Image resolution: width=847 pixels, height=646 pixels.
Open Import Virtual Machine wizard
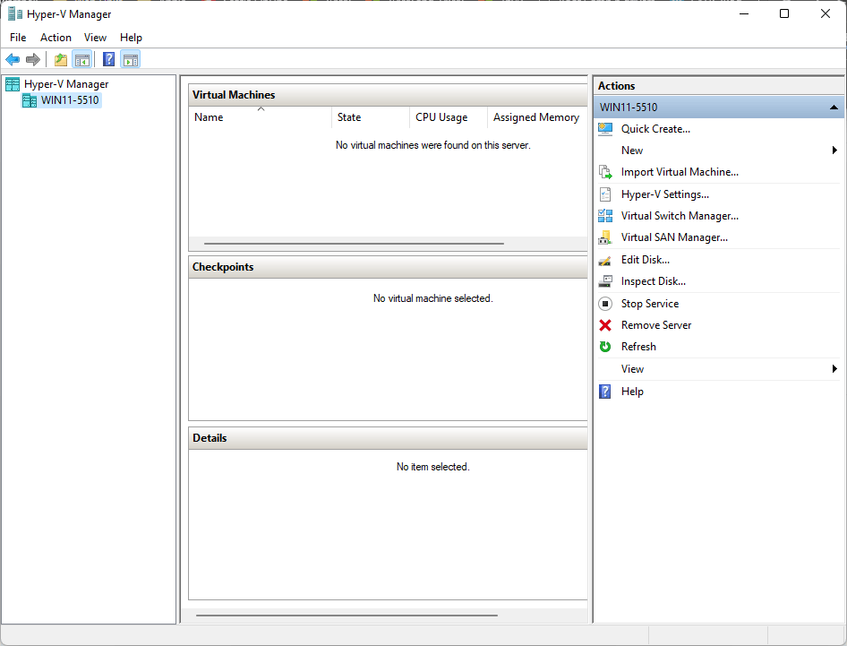coord(680,172)
